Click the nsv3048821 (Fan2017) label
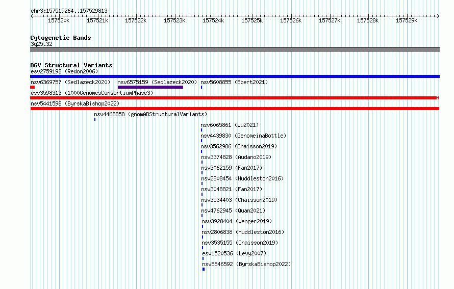Screen dimensions: 454x289 tap(232, 189)
